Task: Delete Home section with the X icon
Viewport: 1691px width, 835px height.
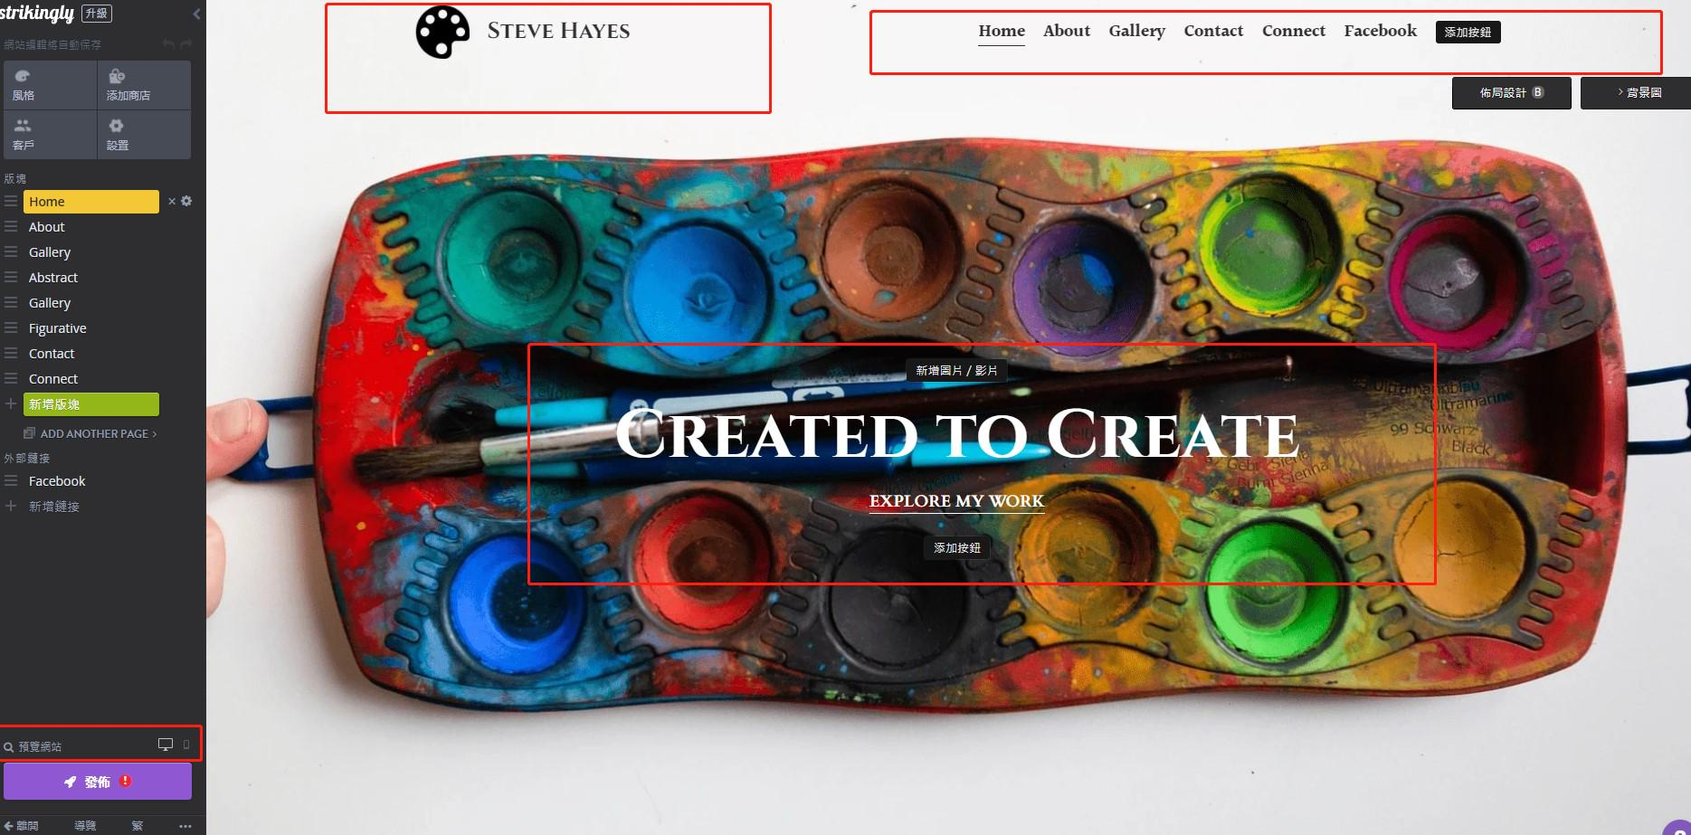Action: coord(172,201)
